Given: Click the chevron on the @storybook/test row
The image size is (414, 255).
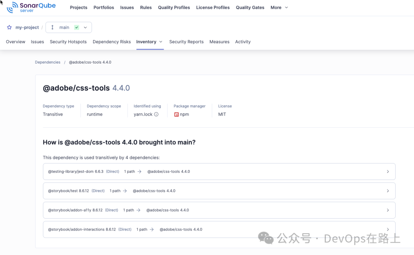Looking at the screenshot, I should (x=388, y=191).
